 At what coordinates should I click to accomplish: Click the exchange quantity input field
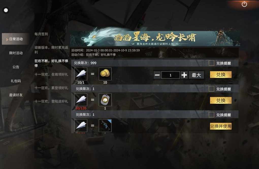pos(170,75)
